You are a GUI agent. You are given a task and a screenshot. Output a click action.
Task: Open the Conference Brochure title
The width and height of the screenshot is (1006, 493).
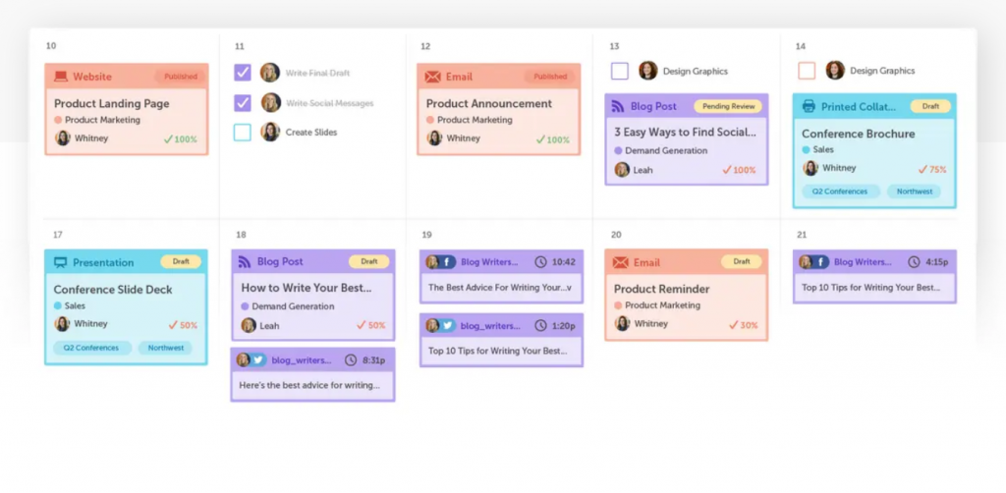click(859, 134)
